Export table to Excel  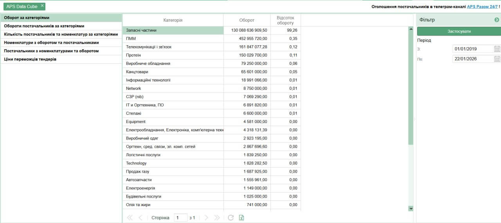pos(241,218)
